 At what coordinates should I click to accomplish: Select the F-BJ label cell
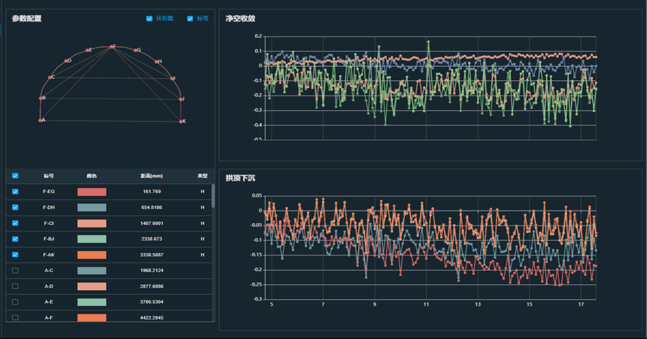coord(49,239)
